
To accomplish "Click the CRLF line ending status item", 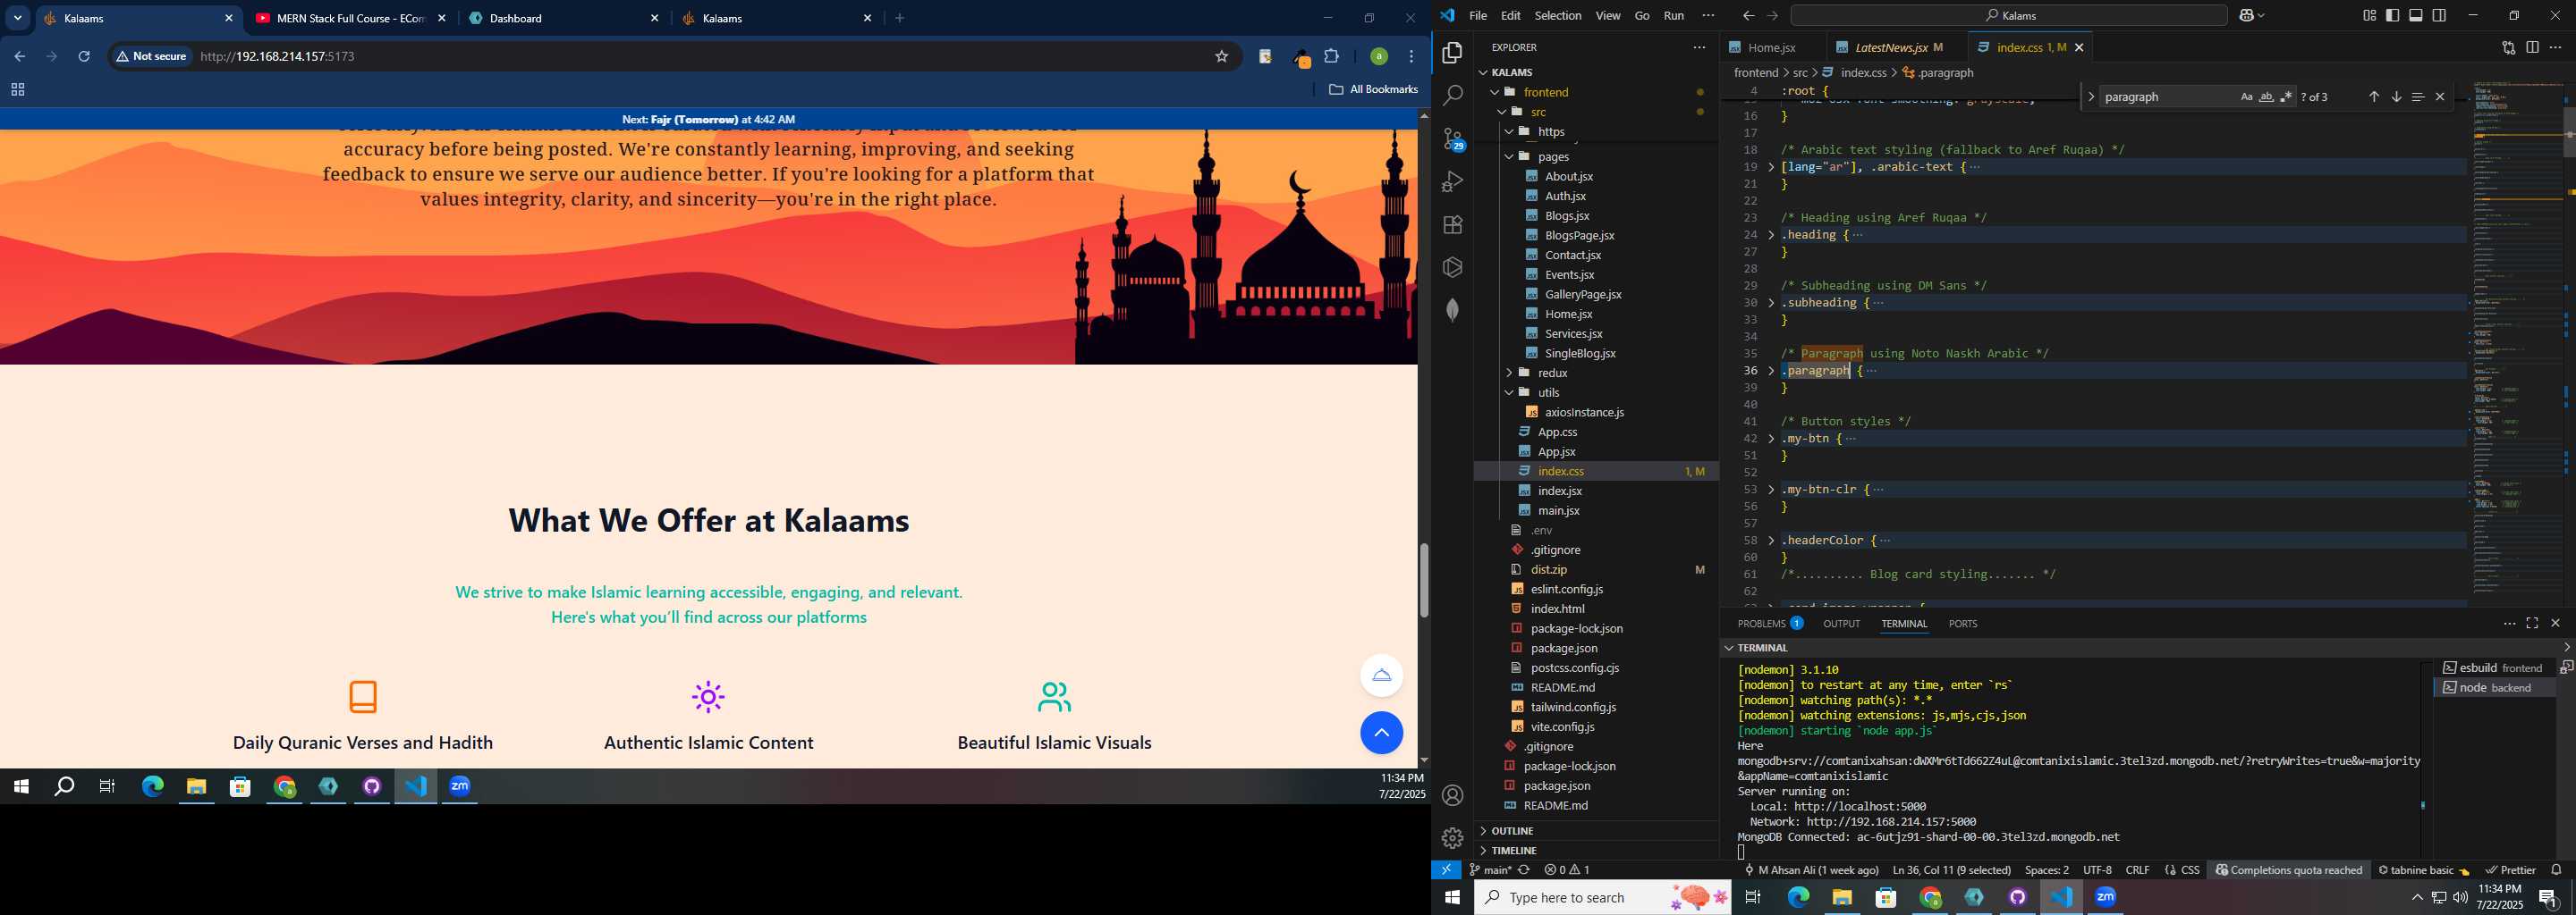I will click(2137, 870).
